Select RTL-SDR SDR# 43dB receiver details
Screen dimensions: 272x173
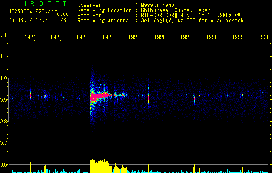[x=191, y=16]
